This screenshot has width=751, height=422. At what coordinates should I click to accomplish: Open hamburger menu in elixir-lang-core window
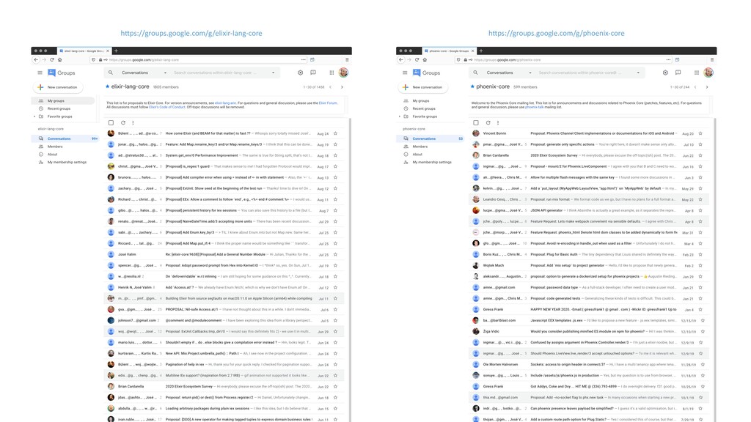point(40,73)
